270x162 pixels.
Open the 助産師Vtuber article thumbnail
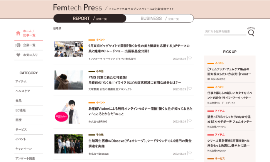pyautogui.click(x=69, y=112)
